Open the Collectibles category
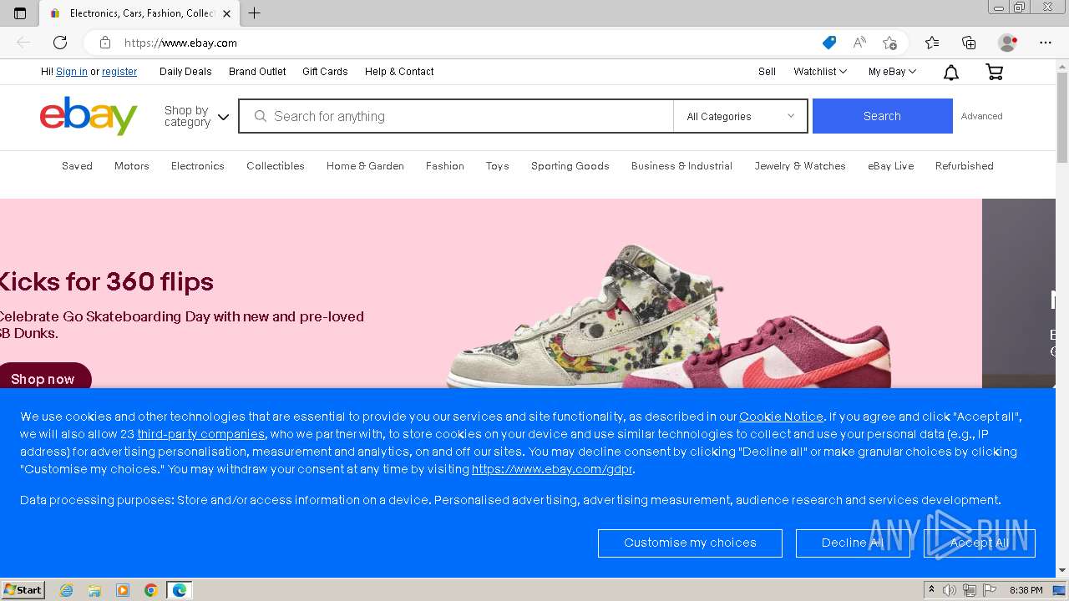Viewport: 1069px width, 601px height. pyautogui.click(x=276, y=166)
